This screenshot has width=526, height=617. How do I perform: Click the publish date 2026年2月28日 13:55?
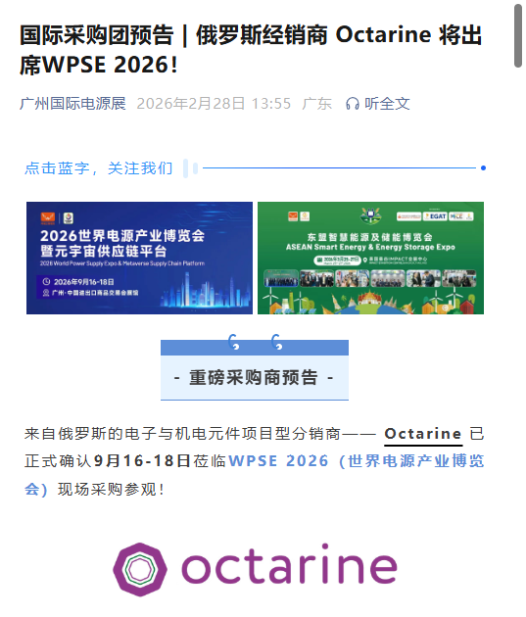coord(214,104)
